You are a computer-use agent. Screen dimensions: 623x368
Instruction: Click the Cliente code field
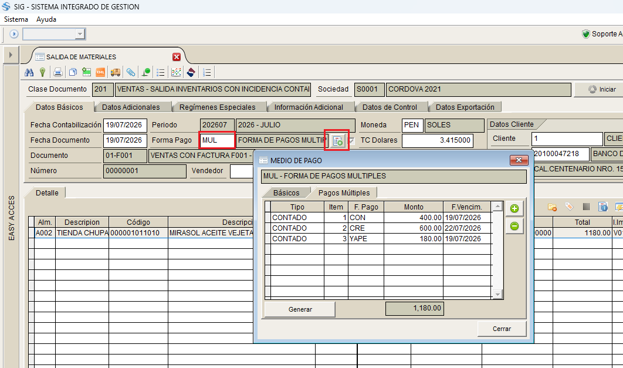pyautogui.click(x=567, y=139)
